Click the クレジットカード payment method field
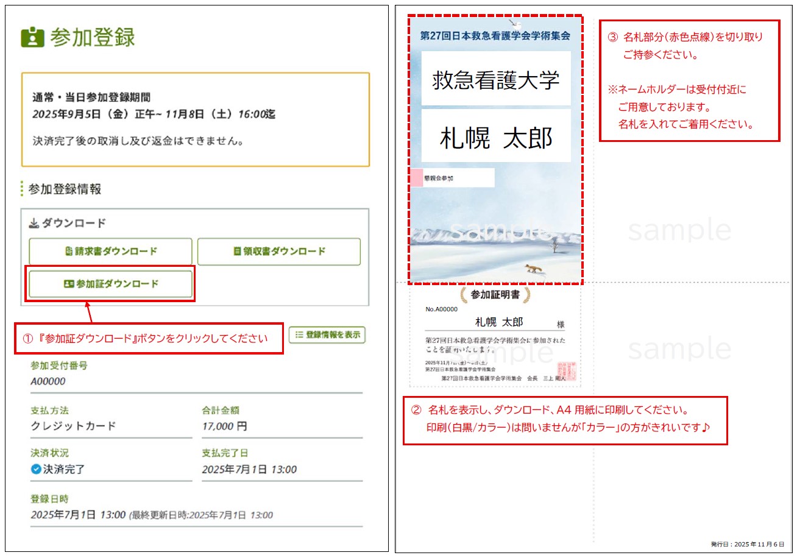 [x=73, y=426]
